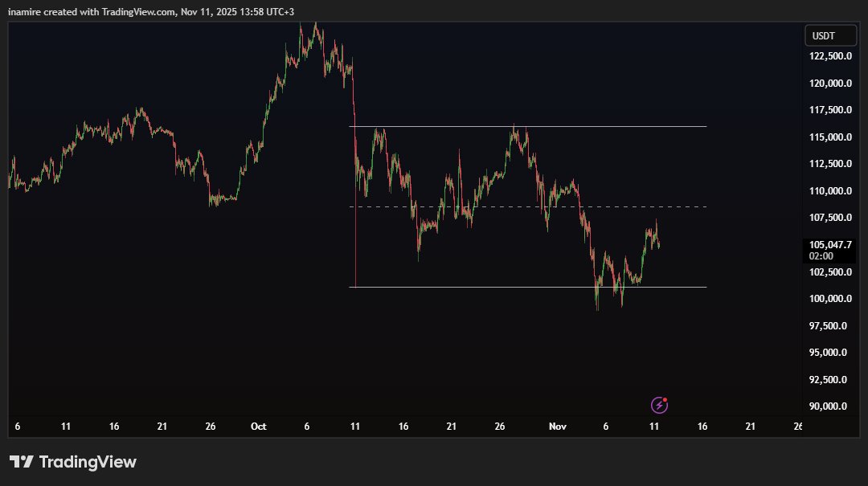Click the Nov label on the time axis
The image size is (868, 486).
click(x=557, y=427)
